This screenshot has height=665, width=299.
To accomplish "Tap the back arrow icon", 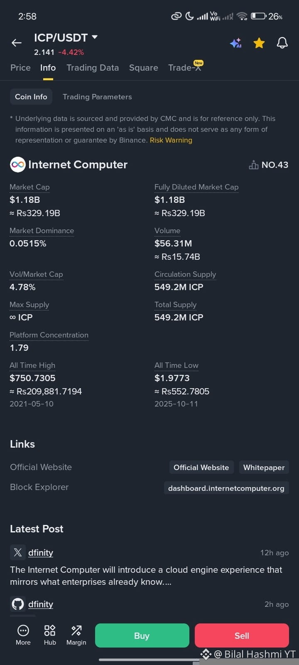I will [17, 43].
